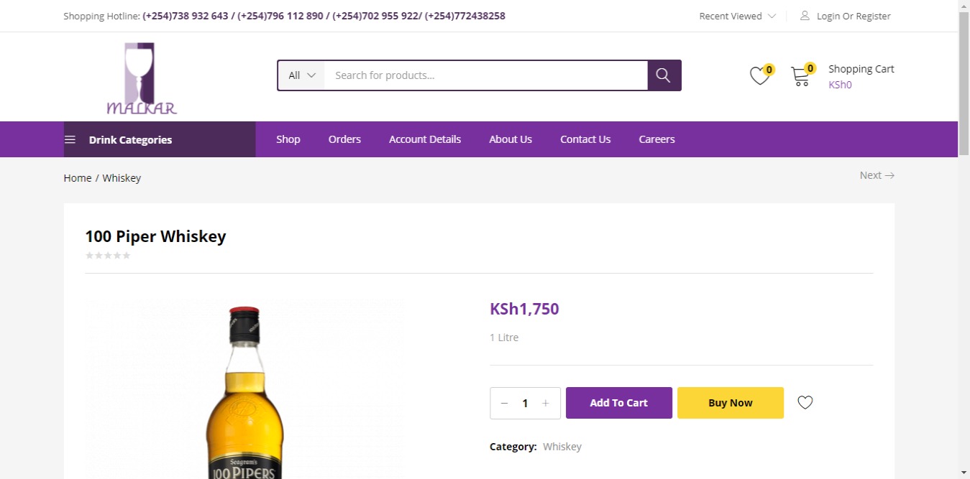Go to Next product link
970x479 pixels.
[x=877, y=175]
